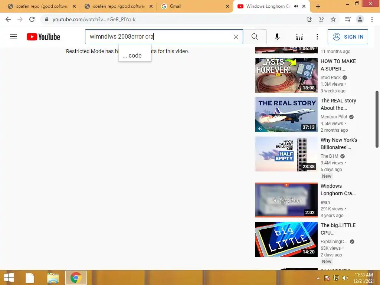Click the page vertical scrollbar thumb
380x285 pixels.
coord(377,119)
